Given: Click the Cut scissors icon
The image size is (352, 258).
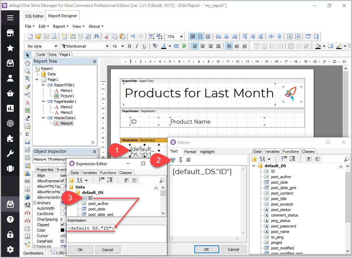Looking at the screenshot, I should (106, 36).
